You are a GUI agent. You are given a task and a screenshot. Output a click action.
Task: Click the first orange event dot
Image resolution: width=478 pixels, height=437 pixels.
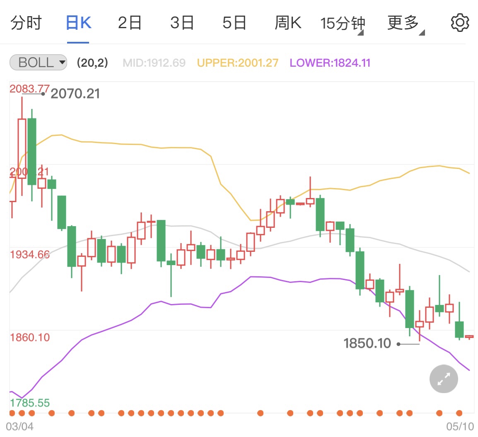tap(12, 413)
